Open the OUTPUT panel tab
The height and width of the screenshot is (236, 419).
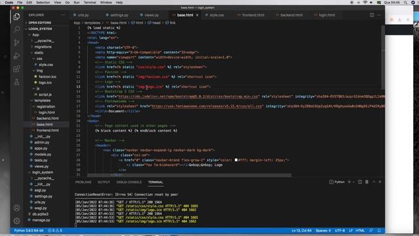[103, 182]
